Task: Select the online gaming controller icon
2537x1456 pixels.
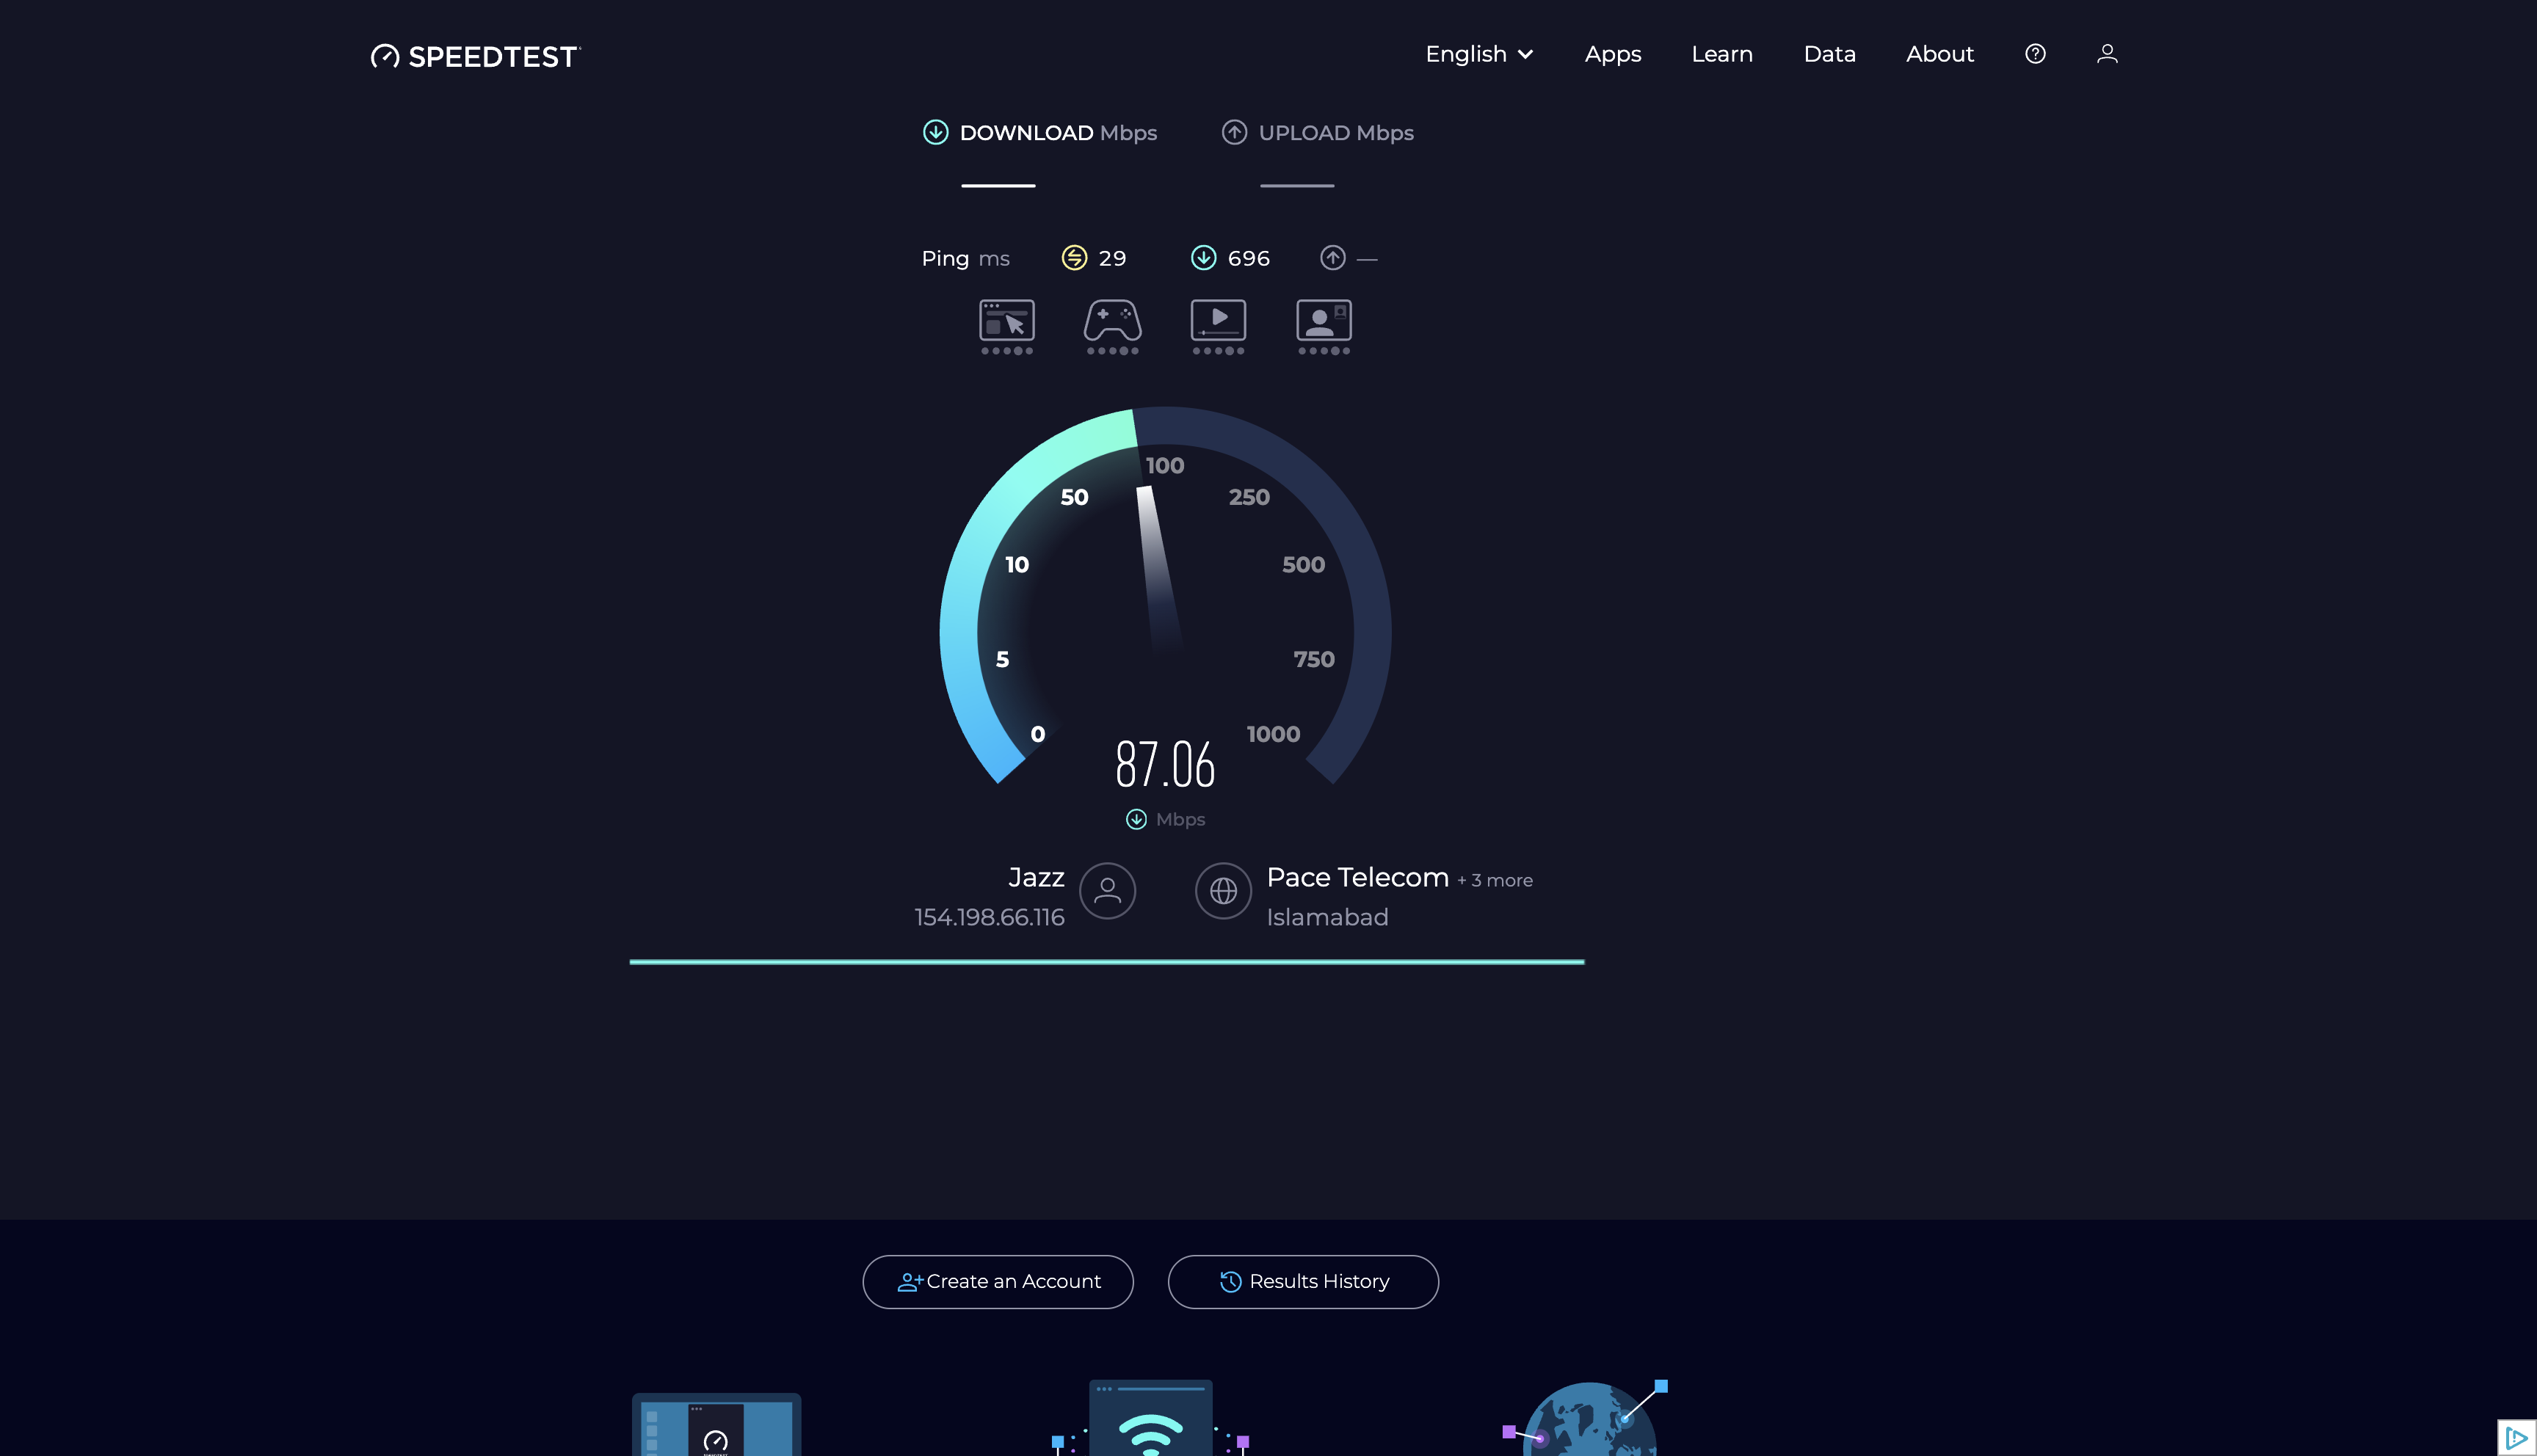Action: tap(1112, 326)
